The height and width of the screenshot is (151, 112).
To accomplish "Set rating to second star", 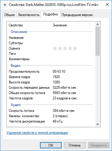I will [60, 48].
